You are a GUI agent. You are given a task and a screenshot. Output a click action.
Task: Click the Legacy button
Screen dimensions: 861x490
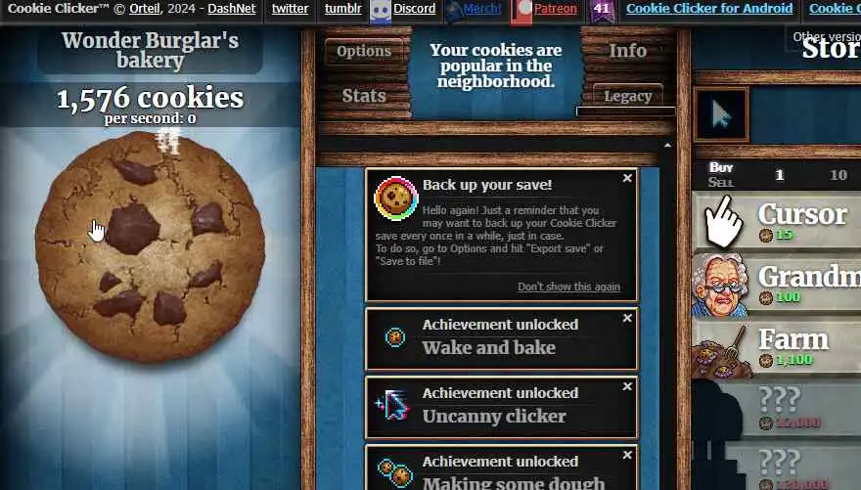pos(627,96)
